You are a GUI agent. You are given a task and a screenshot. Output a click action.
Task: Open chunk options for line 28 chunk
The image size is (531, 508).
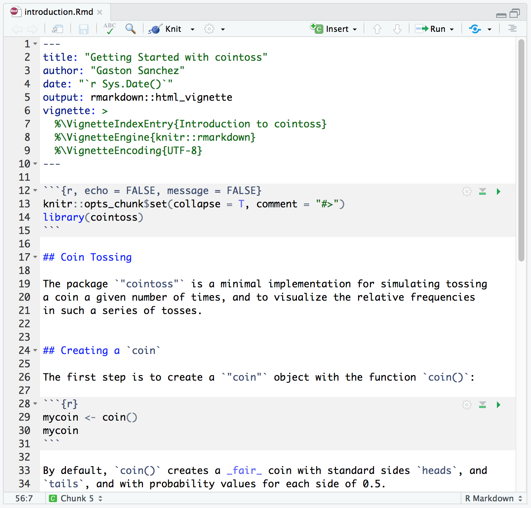pos(467,405)
